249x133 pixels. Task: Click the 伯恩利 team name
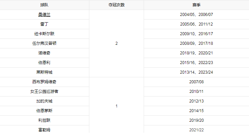point(44,63)
